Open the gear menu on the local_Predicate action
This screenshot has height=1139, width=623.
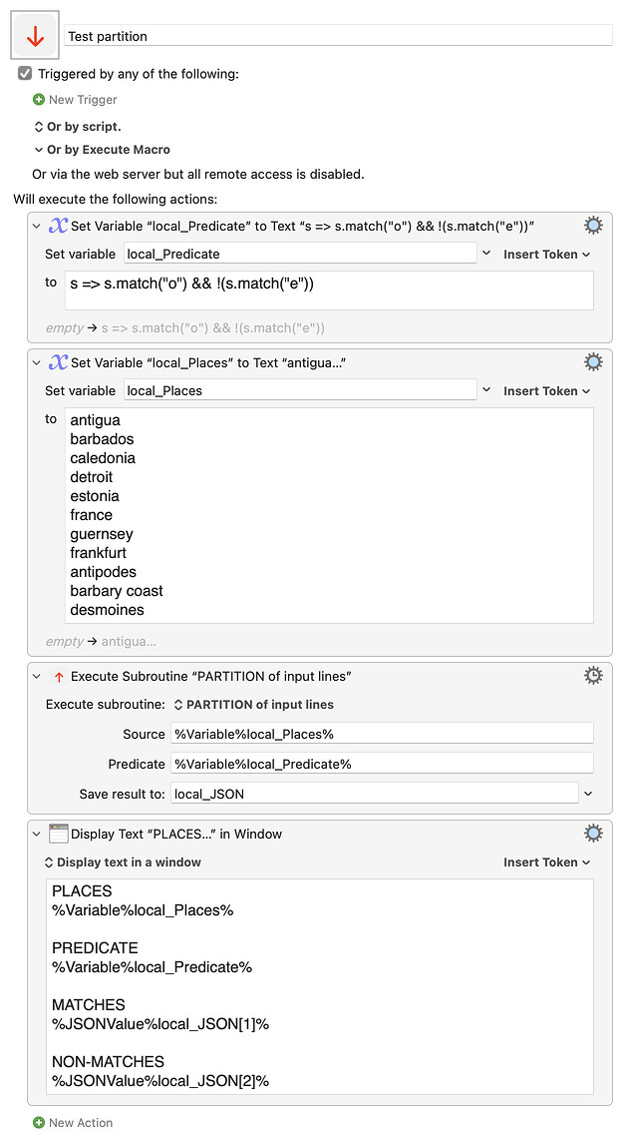(x=594, y=226)
